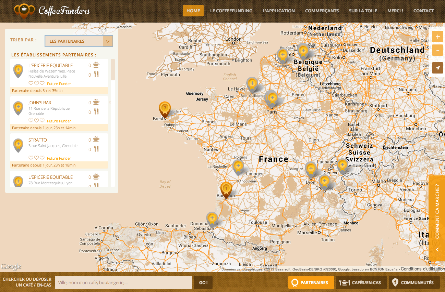Go to L'Application page
The image size is (445, 292).
(279, 11)
